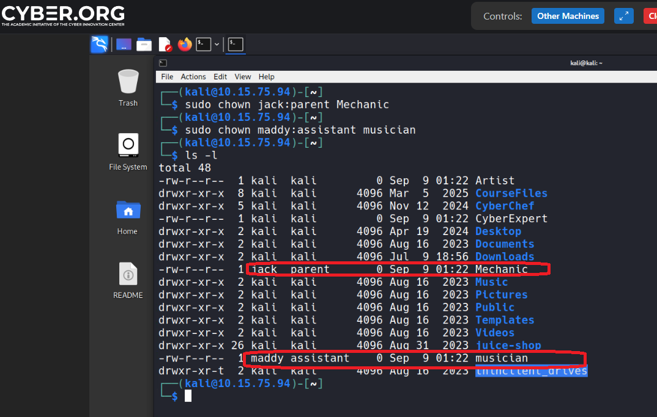
Task: Open the Kali dragon applications menu
Action: coord(99,45)
